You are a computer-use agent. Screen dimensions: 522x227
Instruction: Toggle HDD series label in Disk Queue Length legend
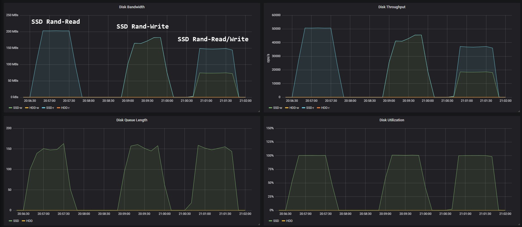29,221
